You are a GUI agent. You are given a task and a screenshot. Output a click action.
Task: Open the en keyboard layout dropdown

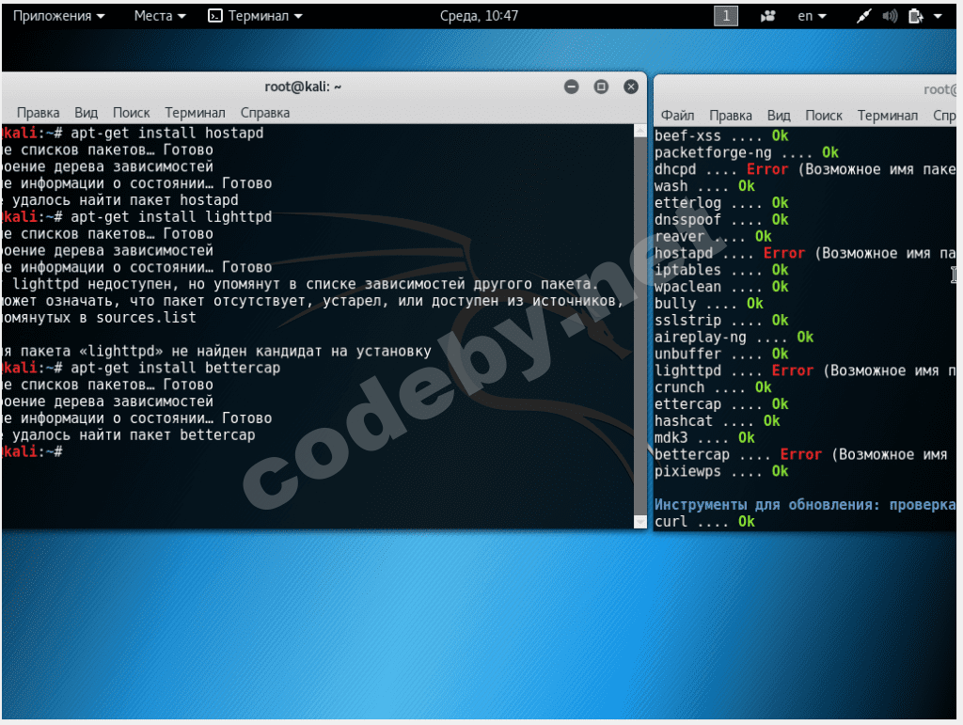point(812,16)
